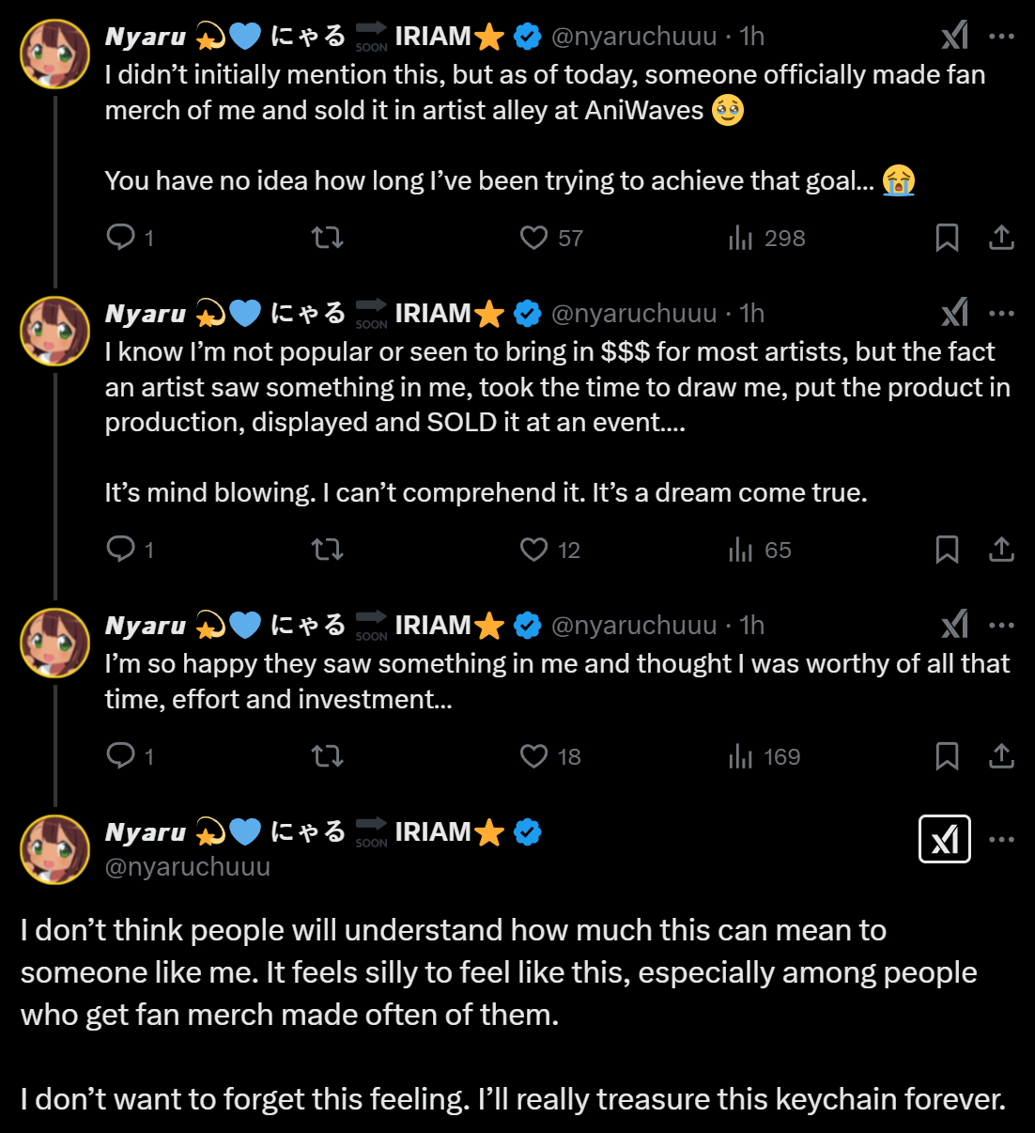Reply to the AniWaves fan merch tweet
Image resolution: width=1035 pixels, height=1133 pixels.
[x=121, y=238]
